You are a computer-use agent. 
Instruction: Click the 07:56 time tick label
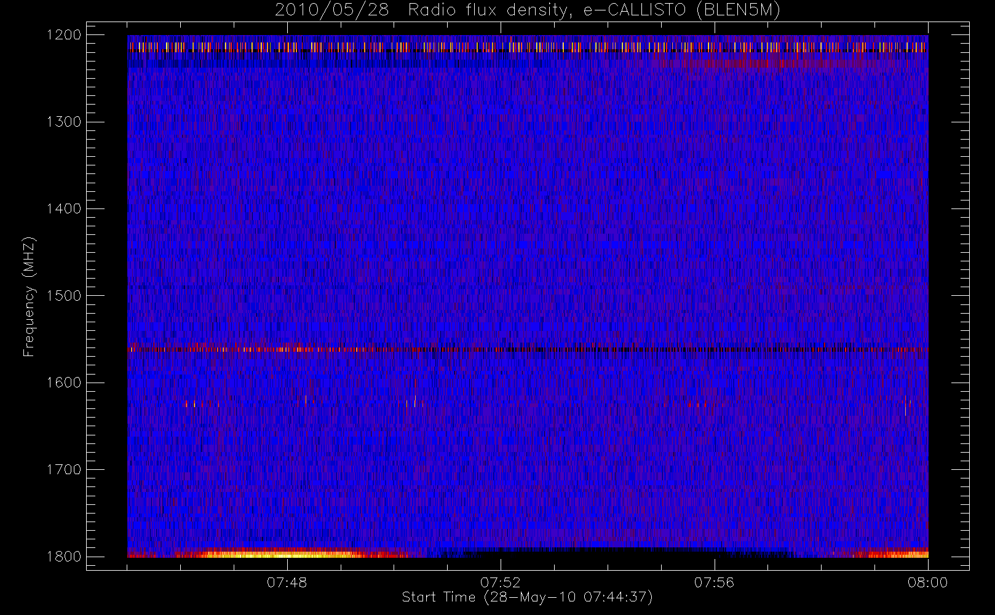point(714,582)
